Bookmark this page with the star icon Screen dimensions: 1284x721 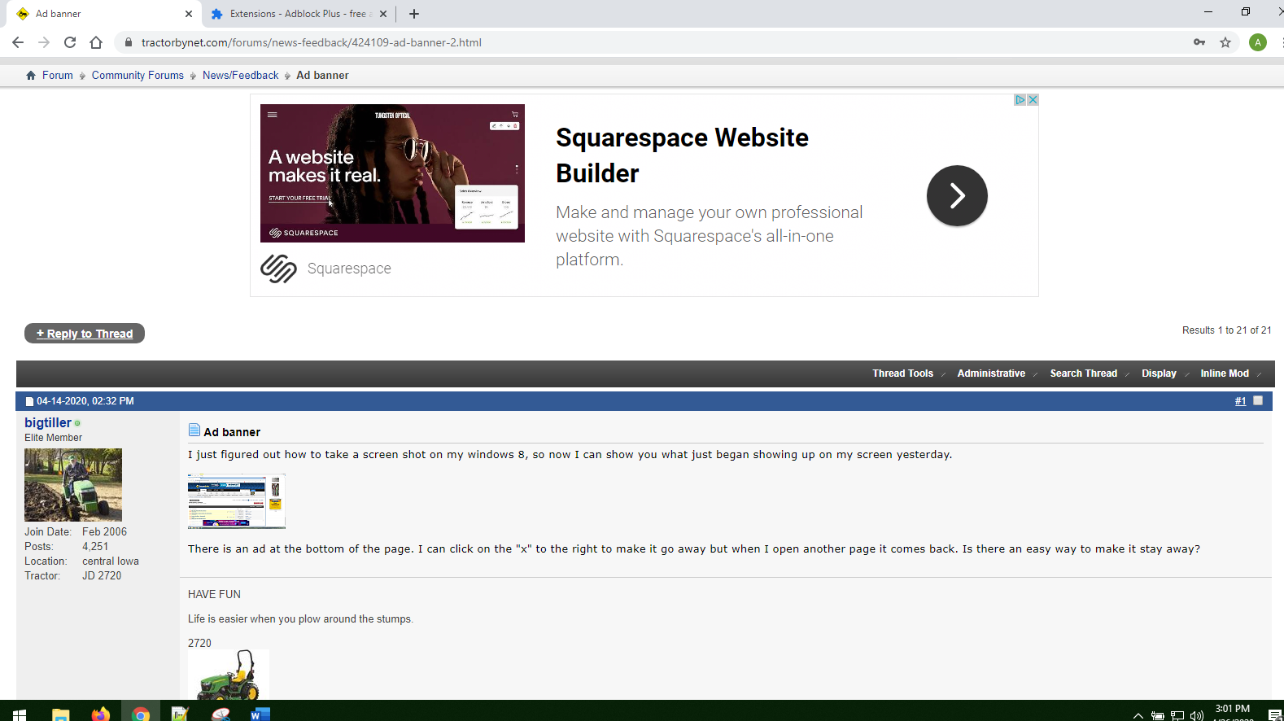click(x=1225, y=42)
